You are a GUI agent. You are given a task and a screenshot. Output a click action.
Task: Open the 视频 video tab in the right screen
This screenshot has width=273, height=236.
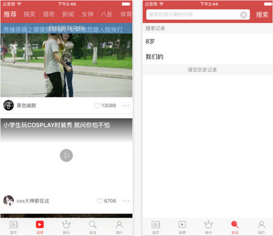pyautogui.click(x=182, y=227)
